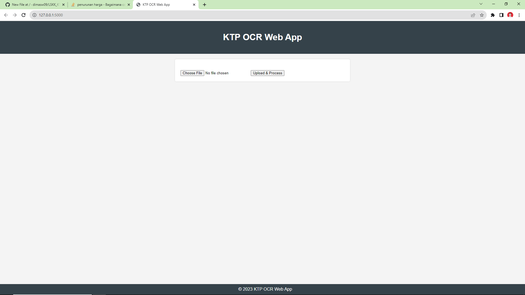Click the site information icon in address bar

pyautogui.click(x=34, y=15)
